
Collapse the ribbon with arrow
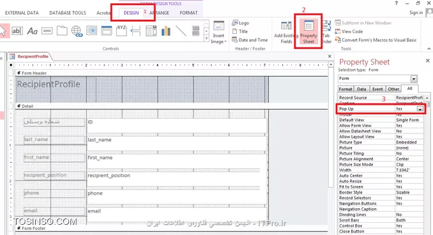[429, 49]
